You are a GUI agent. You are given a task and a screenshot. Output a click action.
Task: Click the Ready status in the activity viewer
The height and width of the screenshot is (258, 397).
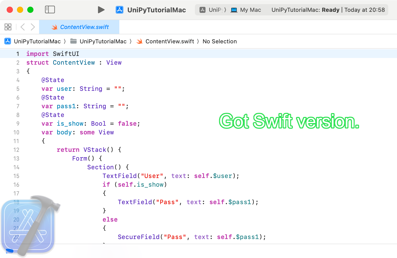(330, 10)
